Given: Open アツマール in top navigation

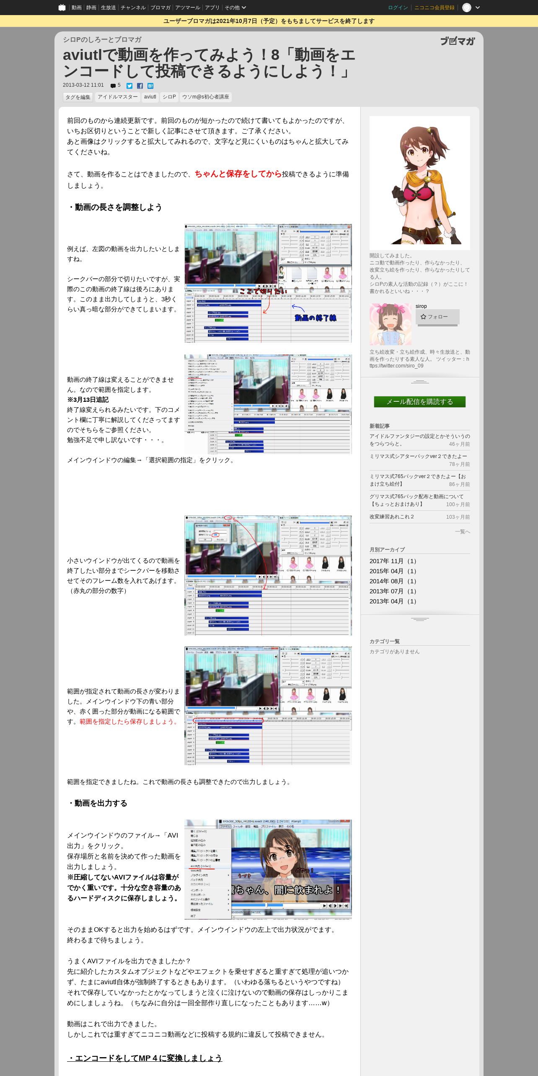Looking at the screenshot, I should coord(187,8).
